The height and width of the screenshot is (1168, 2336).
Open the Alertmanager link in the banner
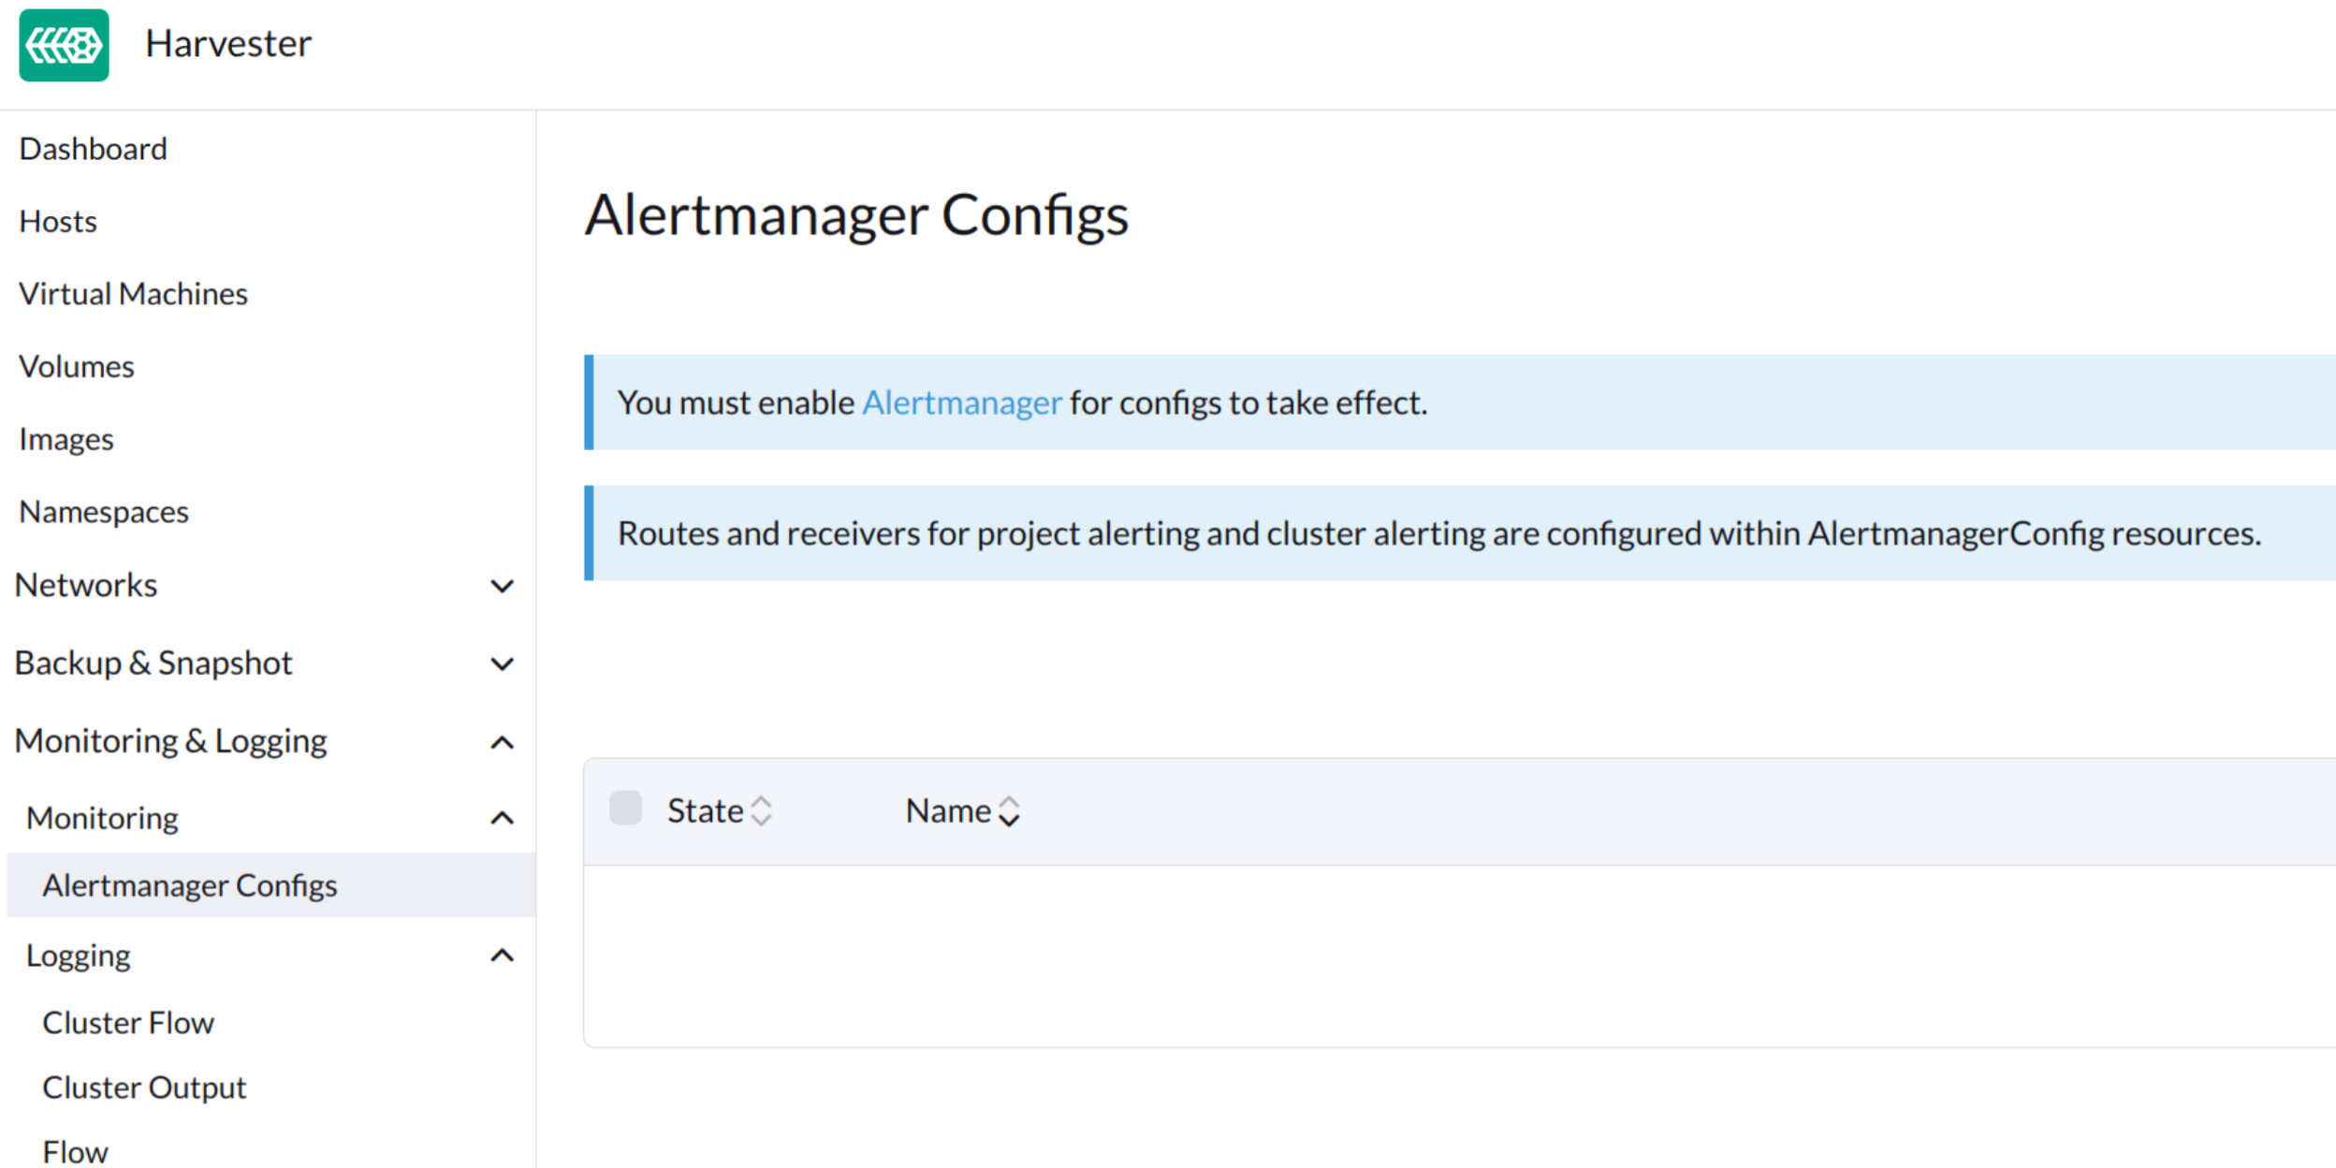point(961,403)
